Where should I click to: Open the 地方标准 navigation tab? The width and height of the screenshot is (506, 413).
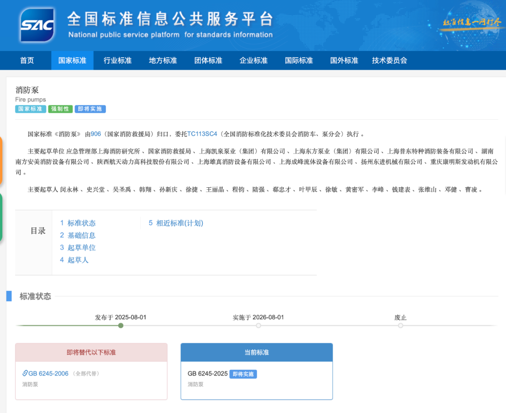(x=163, y=60)
